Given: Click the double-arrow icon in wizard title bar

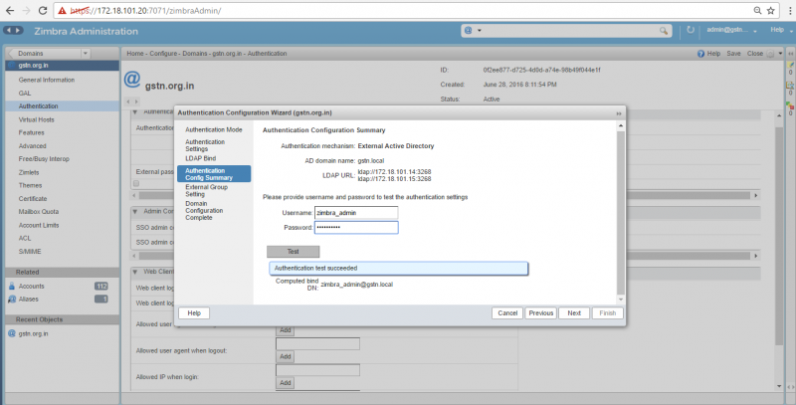Looking at the screenshot, I should 619,113.
